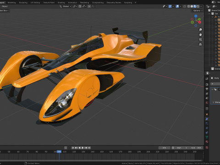Open the snapping options dropdown

click(x=84, y=6)
